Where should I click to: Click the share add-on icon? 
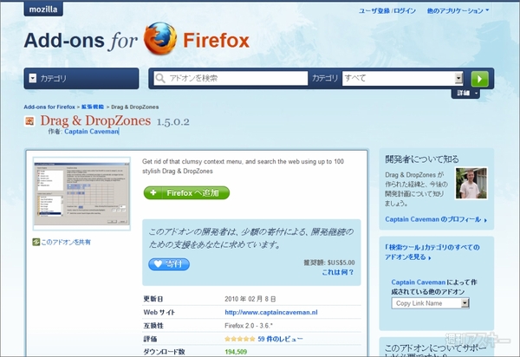tap(36, 242)
